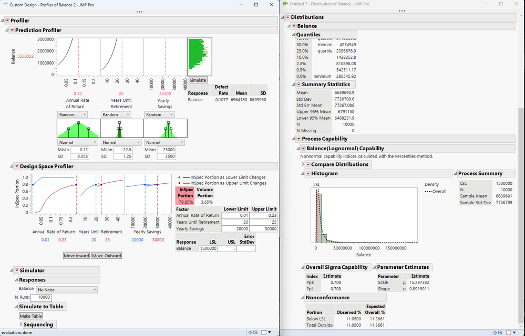Open the Distributions red triangle menu
Screen dimensions: 525x336
pos(288,17)
